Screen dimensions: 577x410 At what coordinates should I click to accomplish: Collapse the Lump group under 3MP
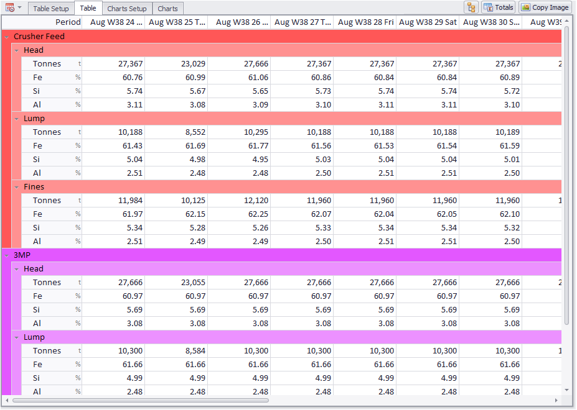tap(17, 337)
